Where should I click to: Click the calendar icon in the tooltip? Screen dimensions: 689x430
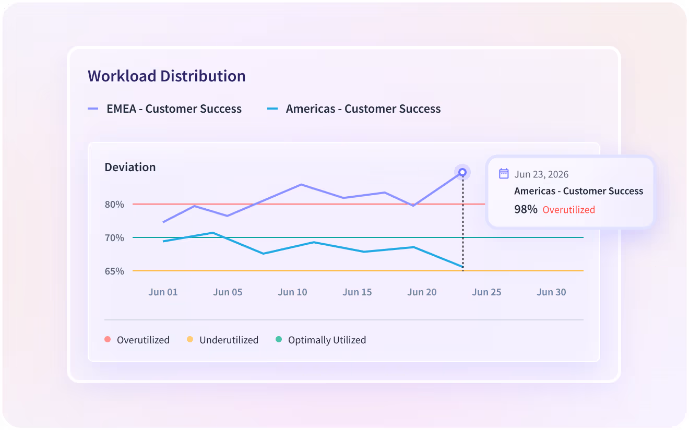504,174
